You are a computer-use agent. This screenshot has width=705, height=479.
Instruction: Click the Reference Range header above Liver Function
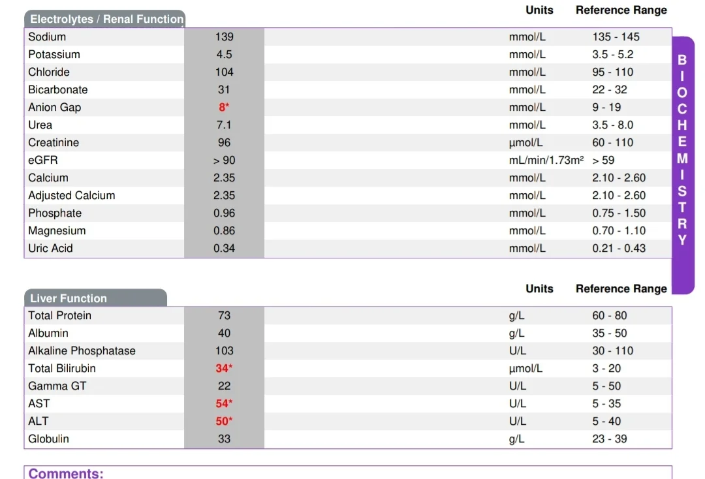coord(621,288)
